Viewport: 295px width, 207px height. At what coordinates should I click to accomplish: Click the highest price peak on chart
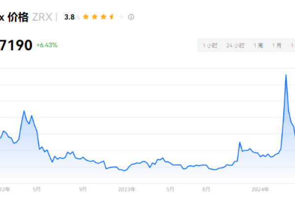(286, 75)
